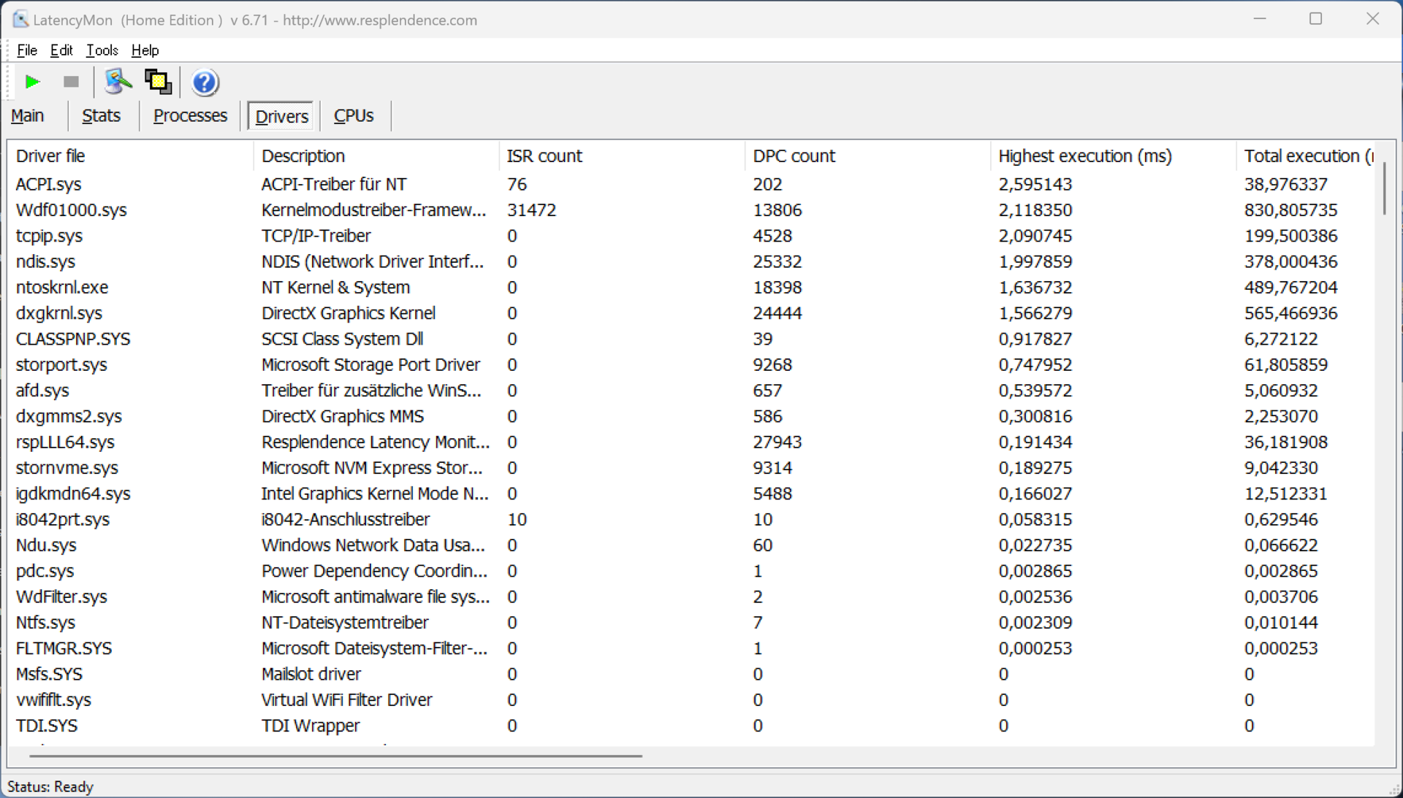Switch to the Processes tab
Viewport: 1403px width, 798px height.
click(x=190, y=116)
